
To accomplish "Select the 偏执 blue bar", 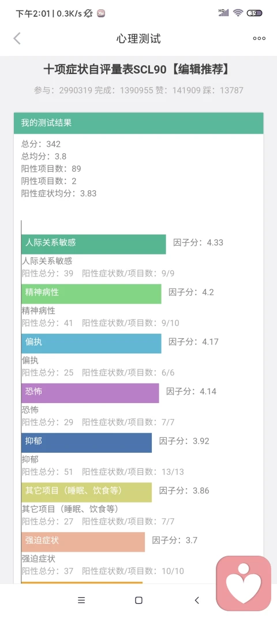I will click(x=91, y=343).
